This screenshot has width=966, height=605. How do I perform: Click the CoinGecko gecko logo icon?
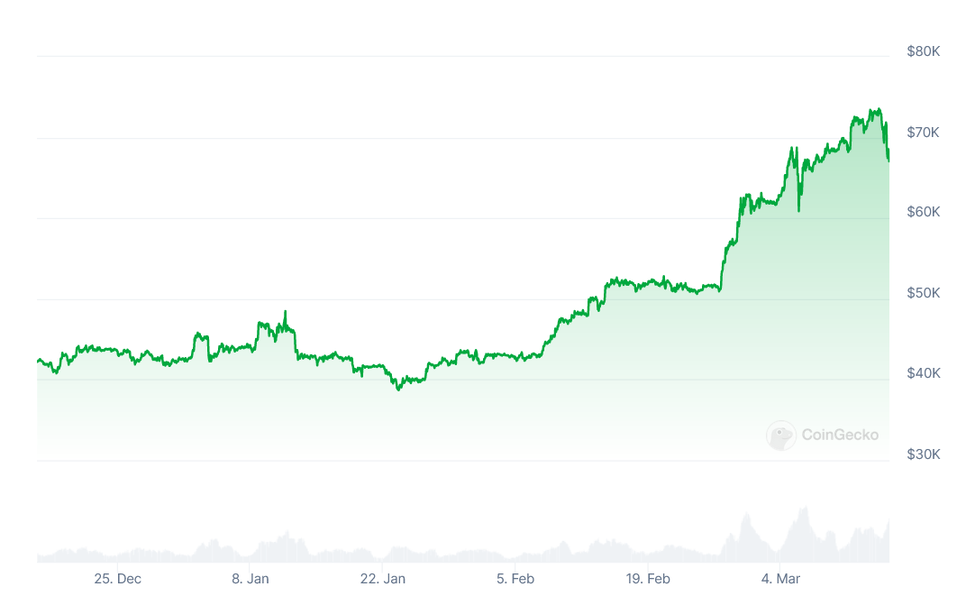pos(780,435)
